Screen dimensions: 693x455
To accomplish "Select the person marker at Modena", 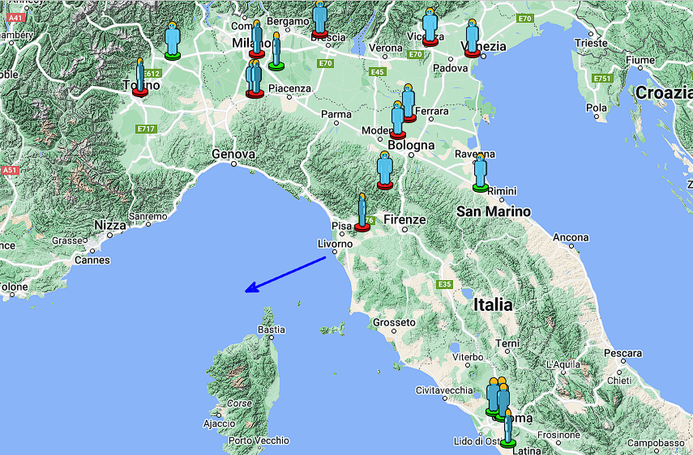I will pos(397,120).
